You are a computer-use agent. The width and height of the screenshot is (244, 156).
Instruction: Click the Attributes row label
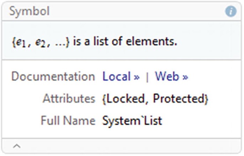[69, 99]
